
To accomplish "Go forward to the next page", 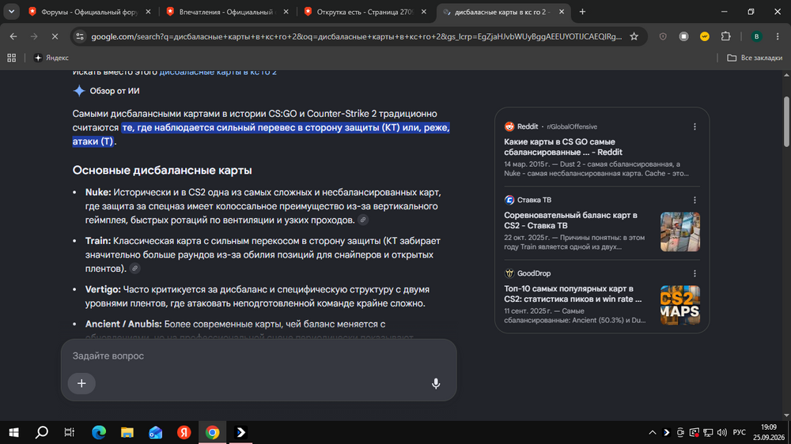I will 34,36.
